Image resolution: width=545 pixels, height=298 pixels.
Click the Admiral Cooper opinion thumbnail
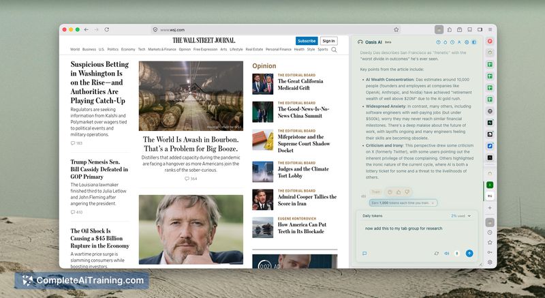click(x=263, y=200)
